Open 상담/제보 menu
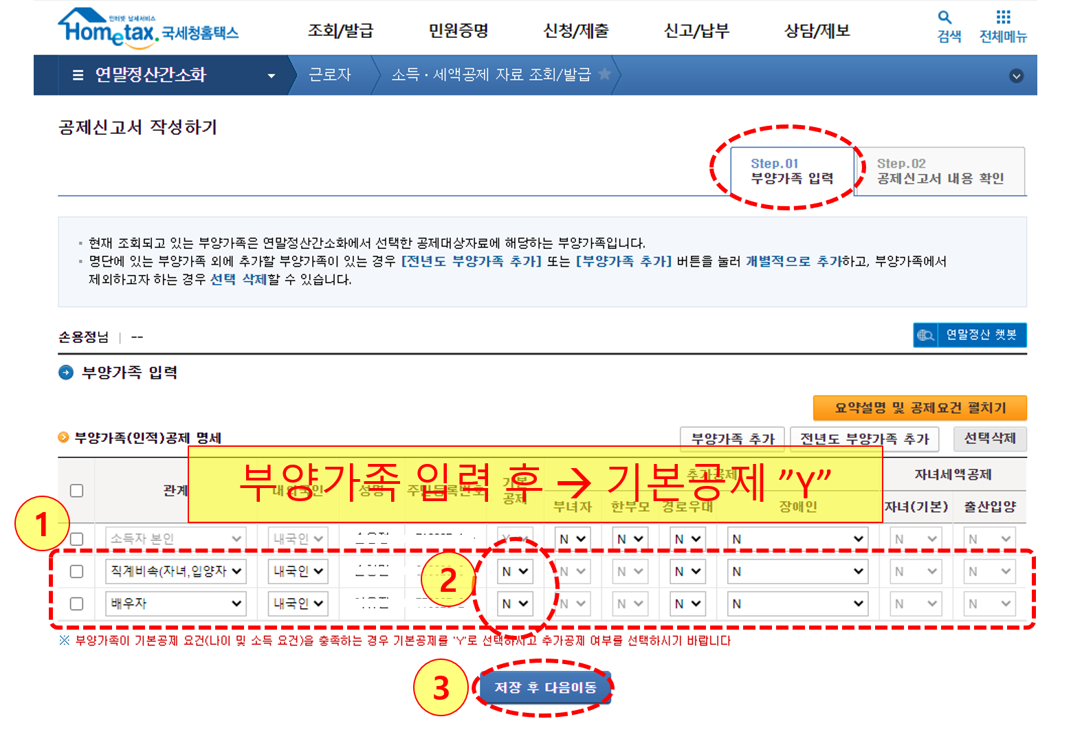This screenshot has width=1071, height=741. pyautogui.click(x=817, y=30)
